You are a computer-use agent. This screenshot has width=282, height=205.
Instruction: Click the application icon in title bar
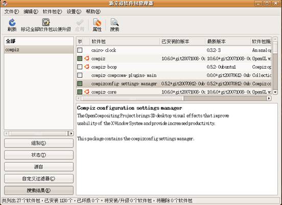tap(5, 3)
